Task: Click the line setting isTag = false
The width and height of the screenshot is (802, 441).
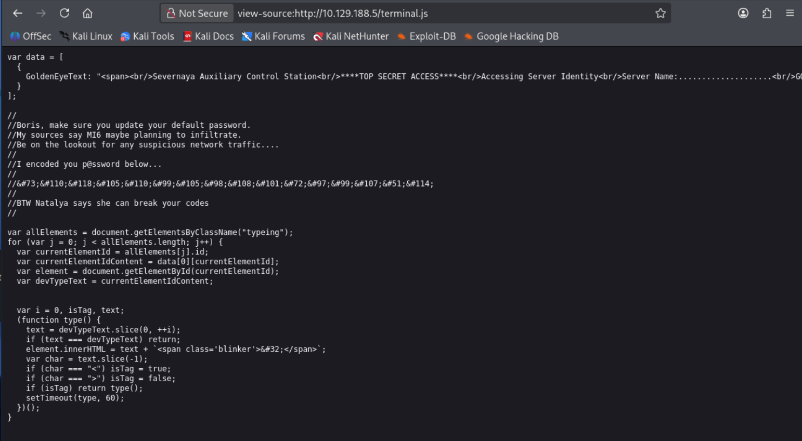Action: pyautogui.click(x=101, y=379)
